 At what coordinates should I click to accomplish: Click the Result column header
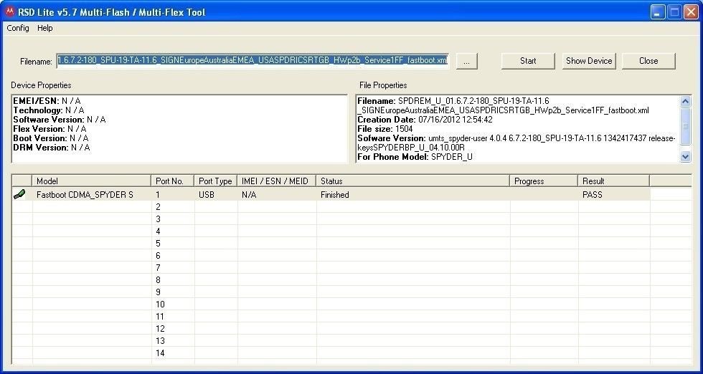point(614,181)
